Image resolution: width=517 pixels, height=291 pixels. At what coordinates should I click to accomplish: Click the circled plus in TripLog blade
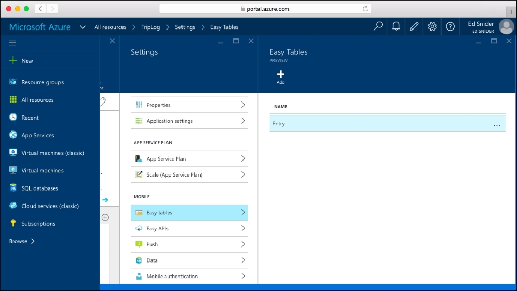(105, 217)
